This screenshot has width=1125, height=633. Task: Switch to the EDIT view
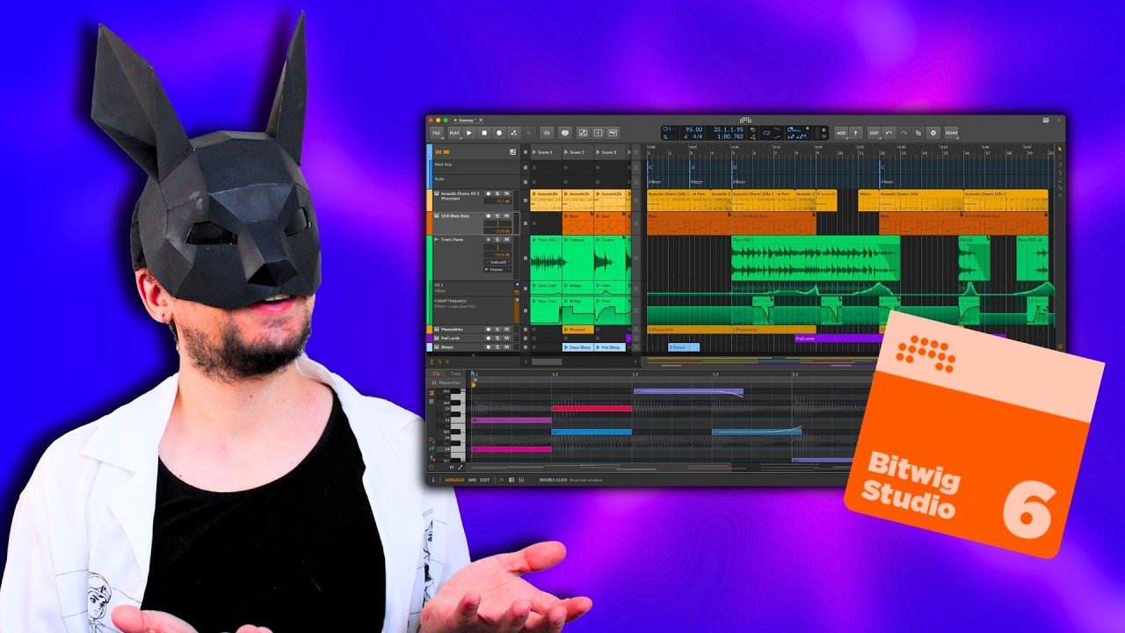coord(485,480)
